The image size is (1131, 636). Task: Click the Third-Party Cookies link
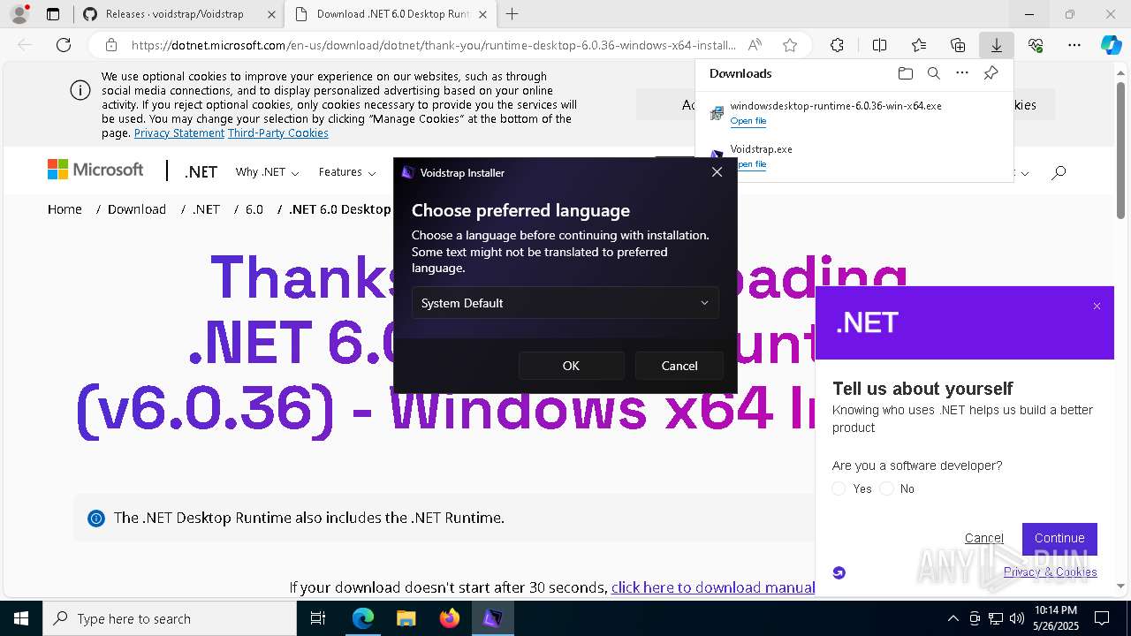point(278,132)
